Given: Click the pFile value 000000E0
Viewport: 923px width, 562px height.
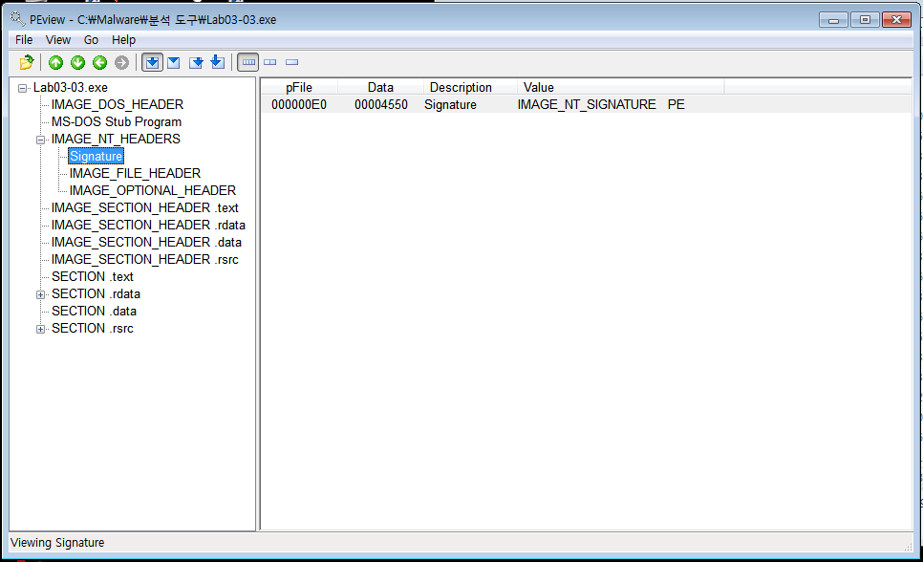Looking at the screenshot, I should click(299, 105).
